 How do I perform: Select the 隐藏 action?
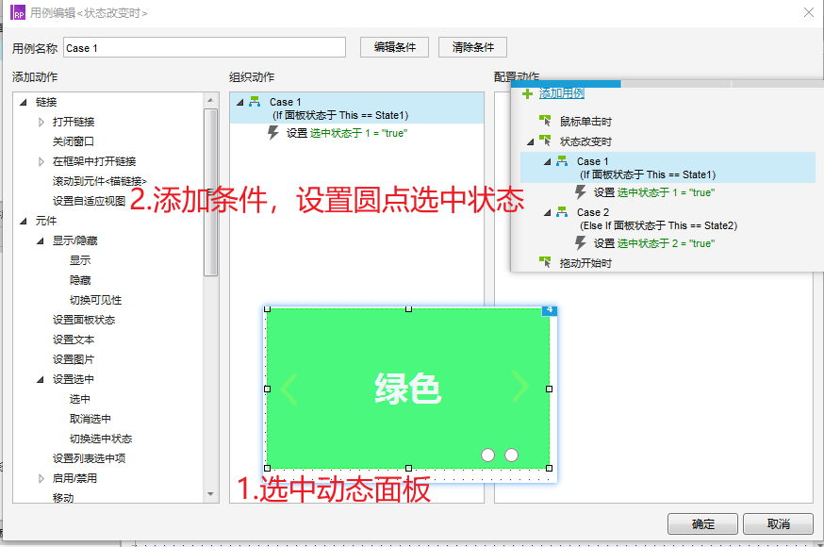tap(80, 280)
